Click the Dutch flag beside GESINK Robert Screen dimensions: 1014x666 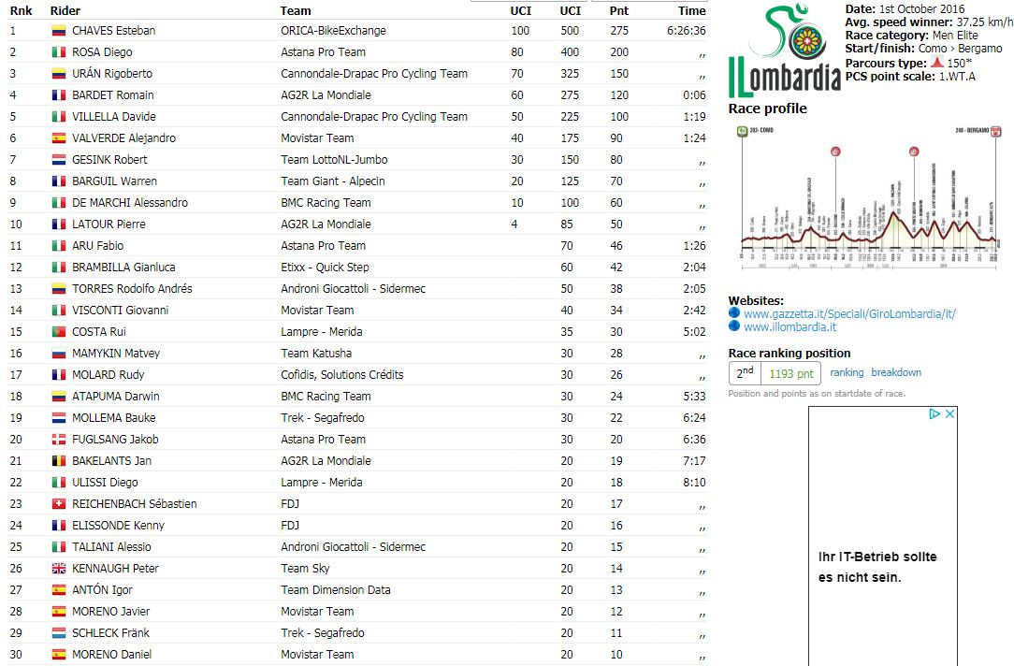59,160
